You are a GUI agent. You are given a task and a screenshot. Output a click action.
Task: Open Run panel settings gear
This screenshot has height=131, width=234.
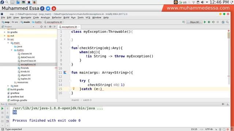tap(223, 104)
